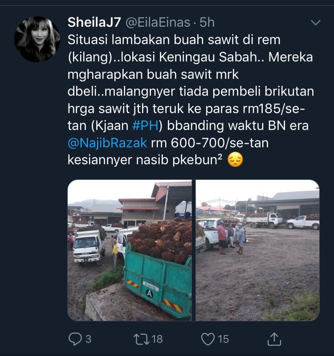This screenshot has width=334, height=356.
Task: Click the SheilaJ7 display name
Action: click(x=94, y=22)
